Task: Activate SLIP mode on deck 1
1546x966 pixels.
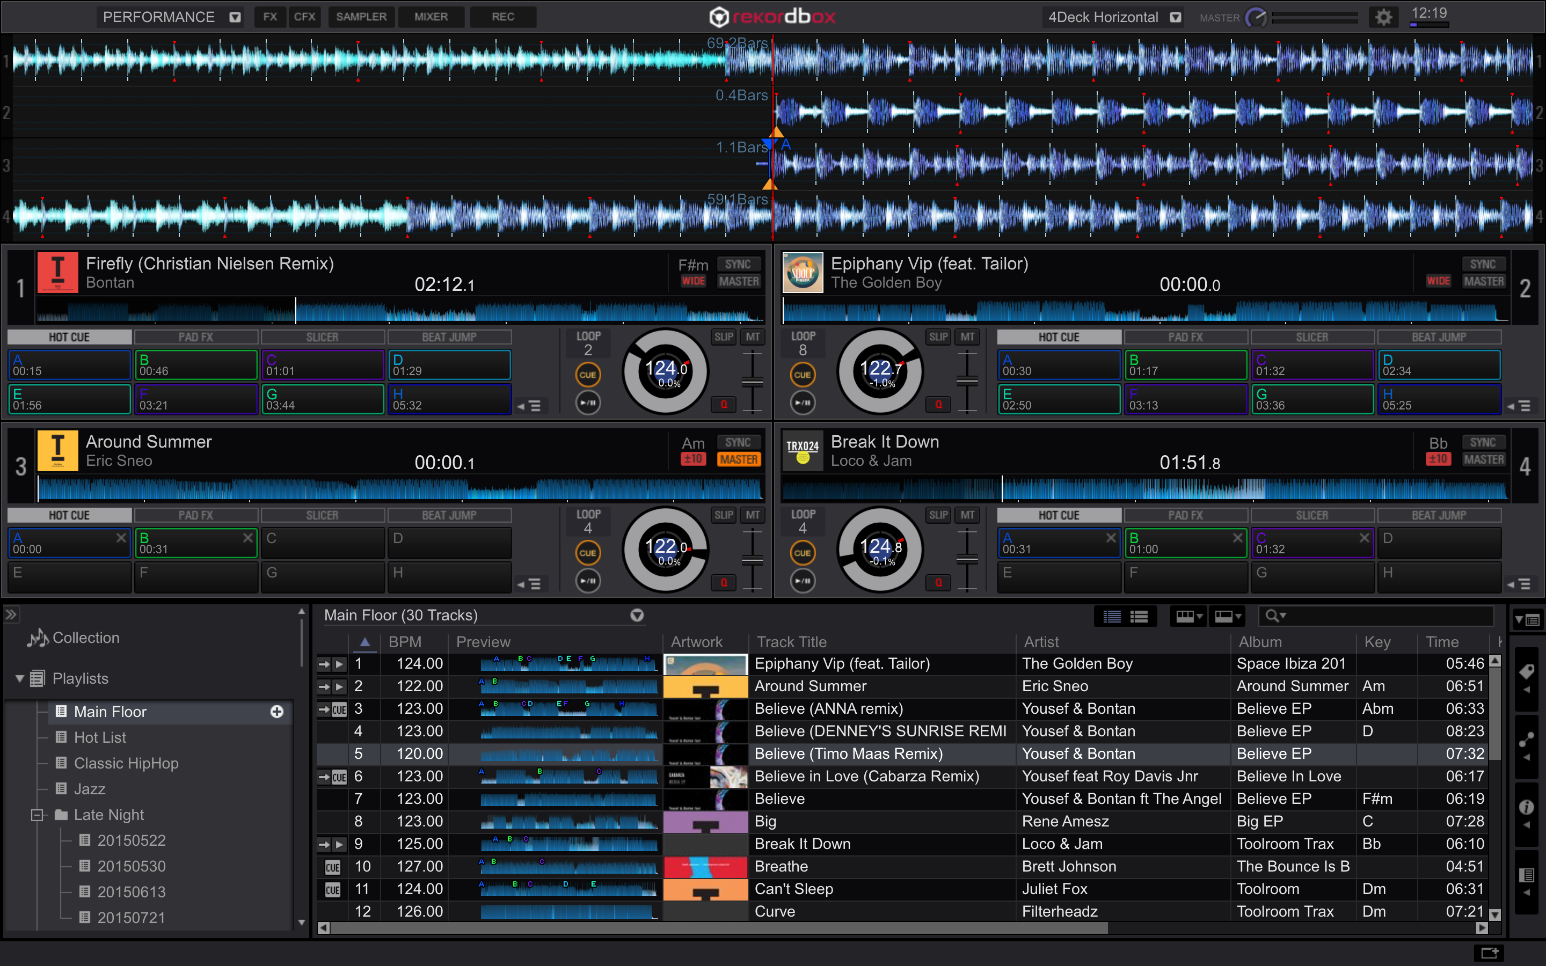Action: tap(723, 336)
